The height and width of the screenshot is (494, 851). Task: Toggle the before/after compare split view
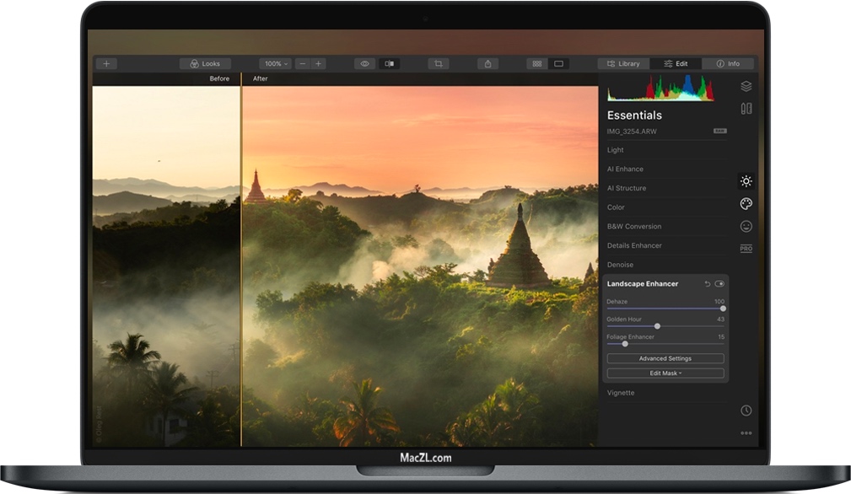pyautogui.click(x=389, y=63)
